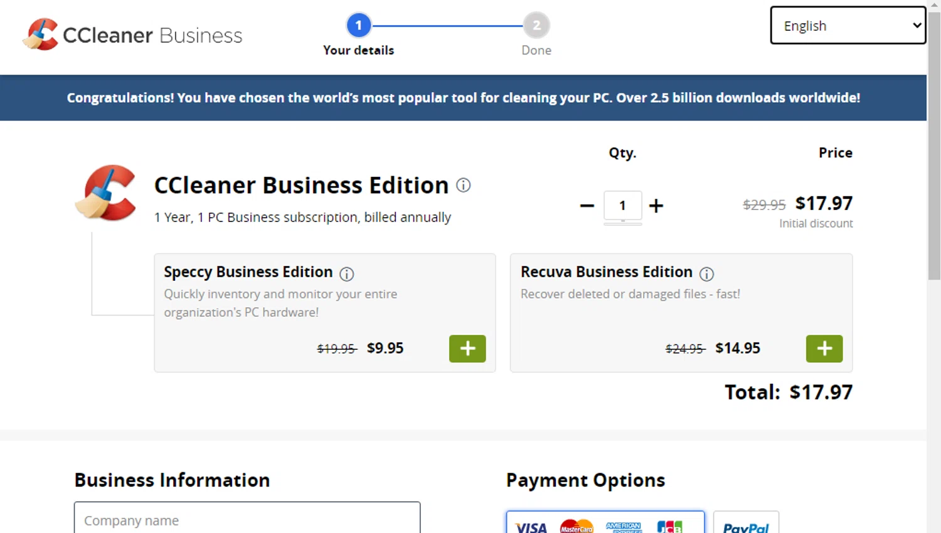Image resolution: width=941 pixels, height=533 pixels.
Task: Select the credit card payment option
Action: [605, 523]
